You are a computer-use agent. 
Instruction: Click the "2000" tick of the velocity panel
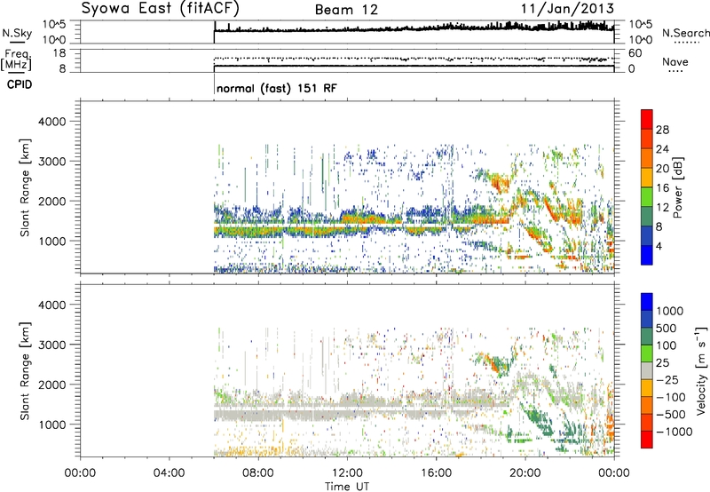(x=52, y=385)
